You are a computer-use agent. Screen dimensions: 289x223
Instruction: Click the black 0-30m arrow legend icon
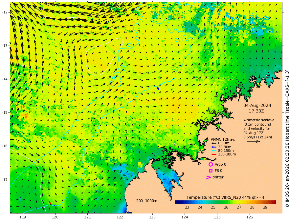[214, 143]
